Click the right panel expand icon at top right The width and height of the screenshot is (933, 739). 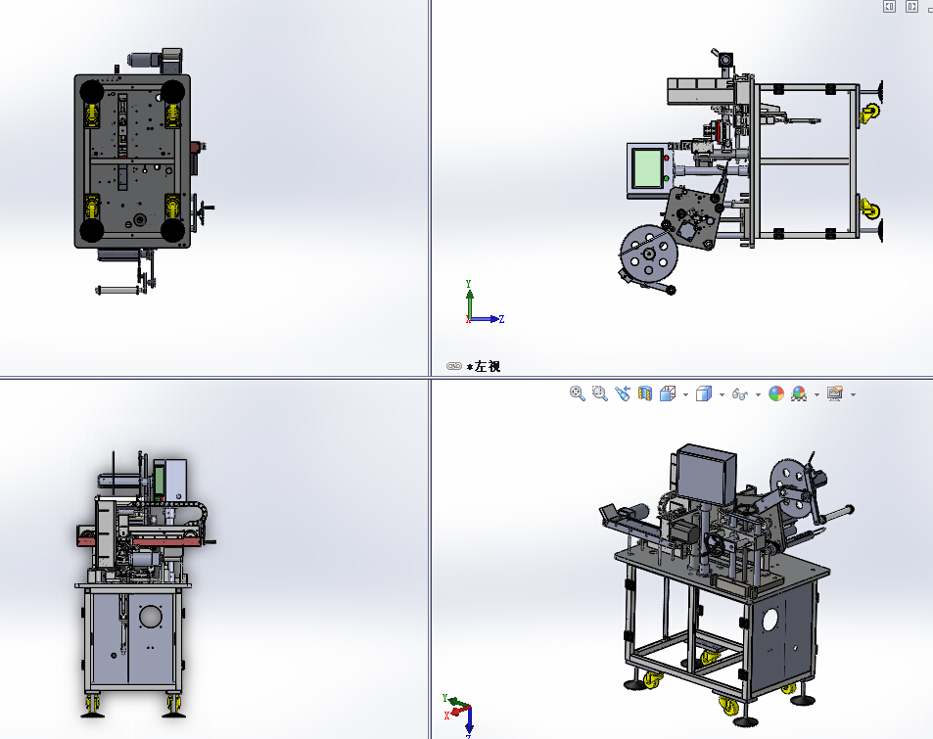coord(911,7)
